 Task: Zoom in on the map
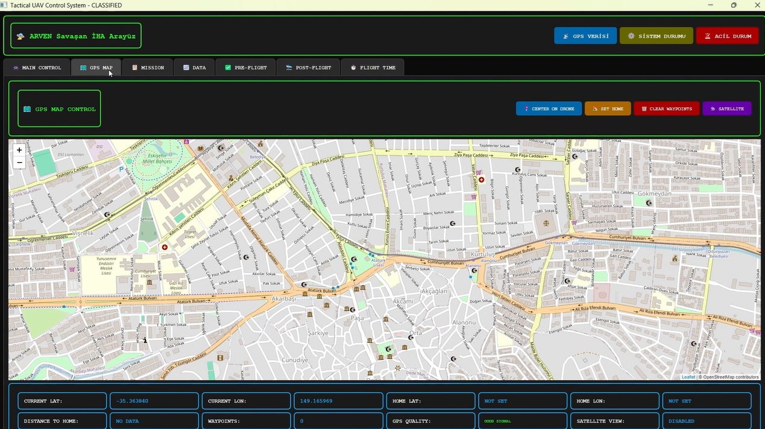(19, 150)
